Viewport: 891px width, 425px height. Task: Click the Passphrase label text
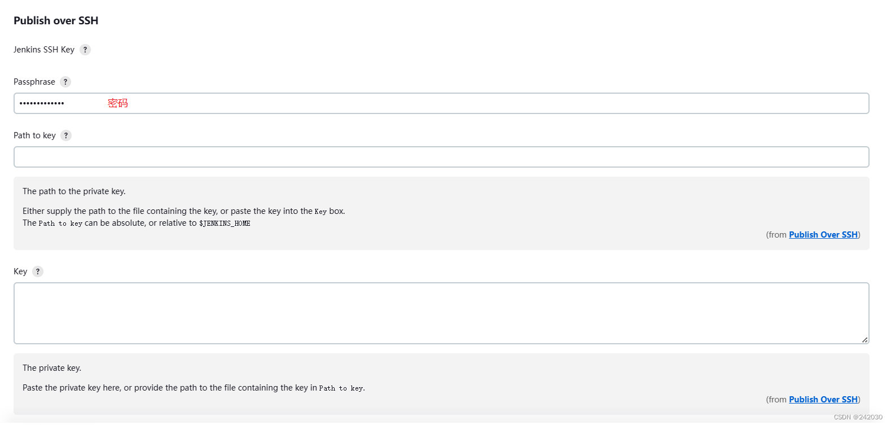[x=34, y=82]
